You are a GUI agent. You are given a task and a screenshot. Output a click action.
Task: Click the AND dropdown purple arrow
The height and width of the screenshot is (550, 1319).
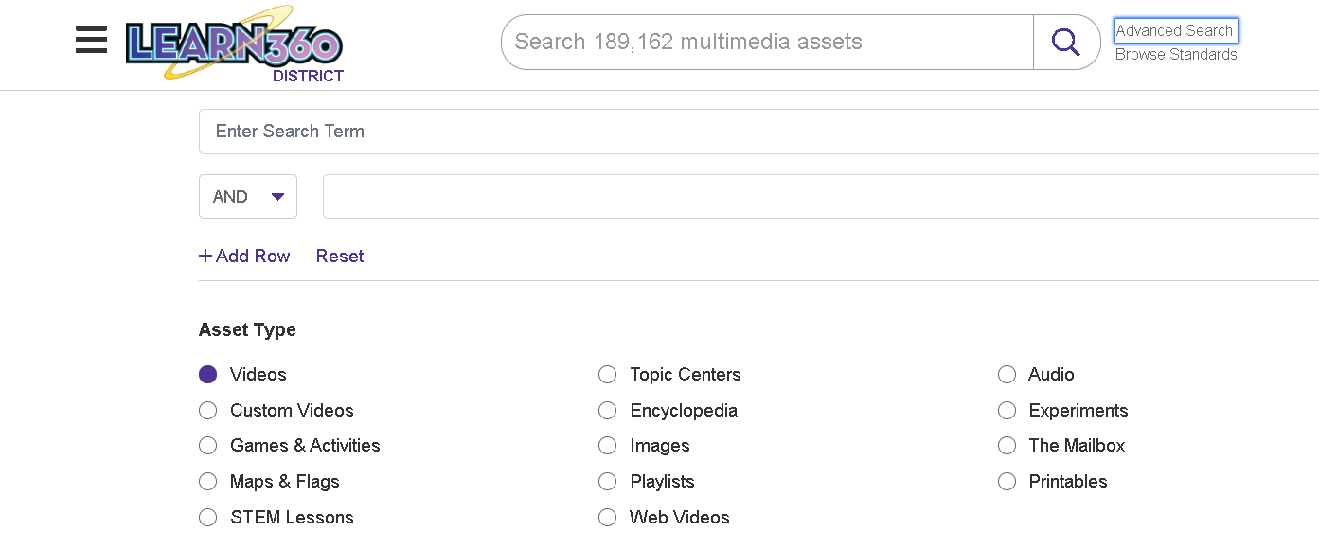277,196
